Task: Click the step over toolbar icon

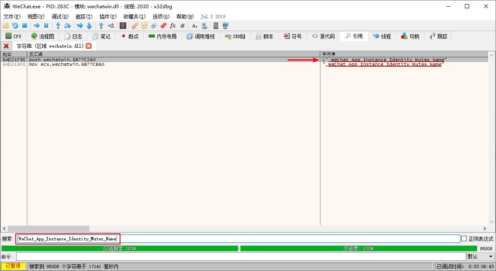Action: pyautogui.click(x=67, y=26)
